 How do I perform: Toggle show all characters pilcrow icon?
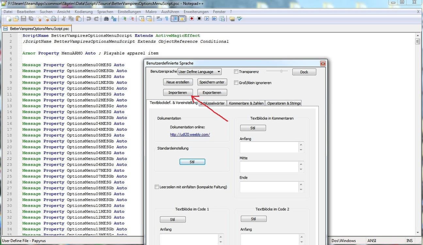(x=167, y=19)
